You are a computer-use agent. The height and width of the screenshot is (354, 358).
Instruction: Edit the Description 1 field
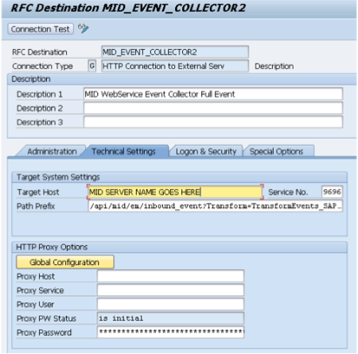pos(213,94)
